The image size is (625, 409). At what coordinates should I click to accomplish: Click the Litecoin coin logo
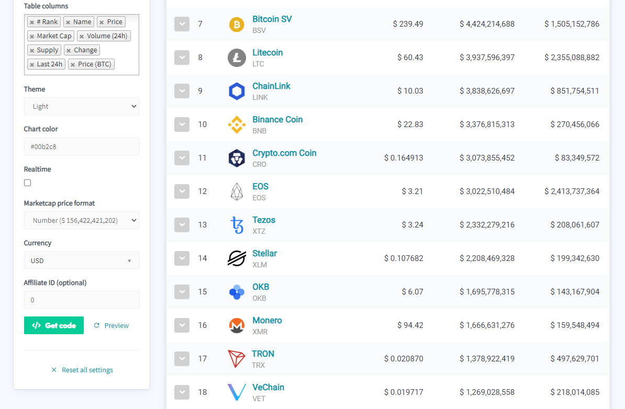pyautogui.click(x=237, y=58)
